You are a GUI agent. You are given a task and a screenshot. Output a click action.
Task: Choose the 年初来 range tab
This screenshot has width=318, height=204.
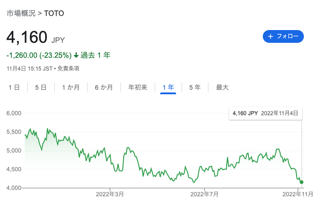pyautogui.click(x=138, y=87)
